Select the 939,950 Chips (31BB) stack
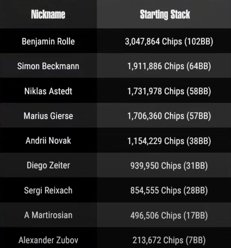 point(169,165)
